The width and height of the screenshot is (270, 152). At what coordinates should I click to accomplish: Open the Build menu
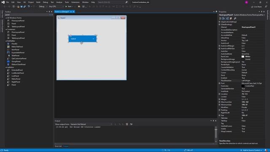(x=38, y=2)
